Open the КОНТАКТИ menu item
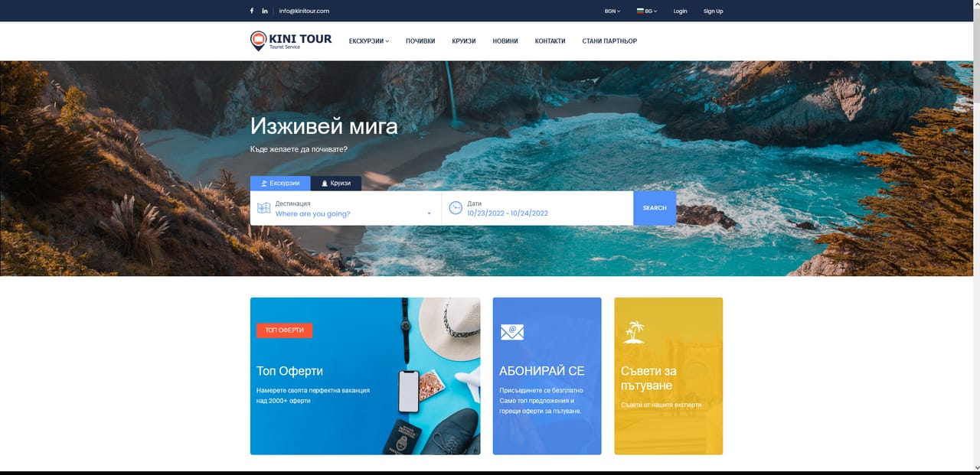Image resolution: width=980 pixels, height=475 pixels. click(550, 41)
